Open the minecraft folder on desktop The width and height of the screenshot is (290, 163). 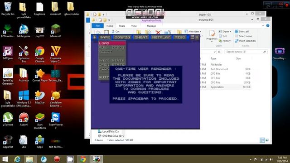point(55,9)
